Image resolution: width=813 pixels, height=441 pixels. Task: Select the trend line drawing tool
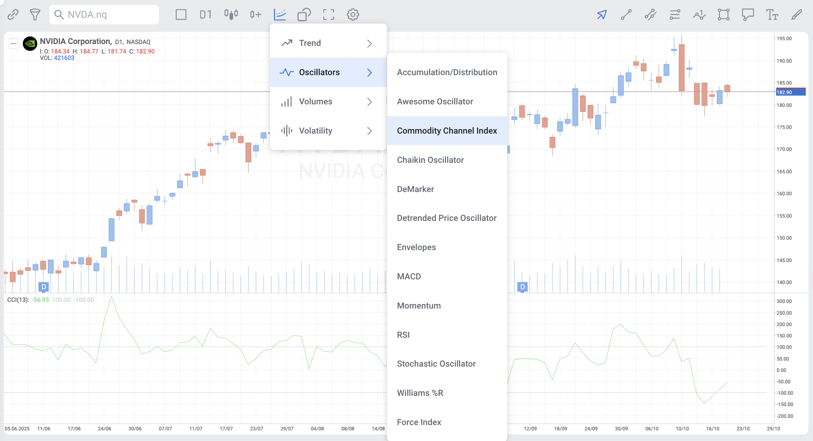[x=626, y=15]
